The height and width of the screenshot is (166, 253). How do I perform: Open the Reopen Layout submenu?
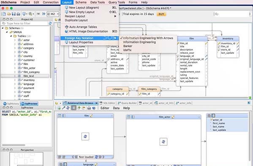[x=90, y=16]
